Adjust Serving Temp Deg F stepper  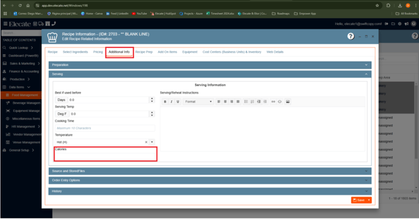click(x=152, y=114)
